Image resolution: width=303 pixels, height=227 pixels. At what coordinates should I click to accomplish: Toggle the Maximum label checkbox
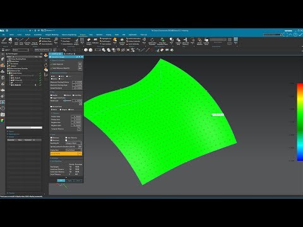pyautogui.click(x=51, y=141)
